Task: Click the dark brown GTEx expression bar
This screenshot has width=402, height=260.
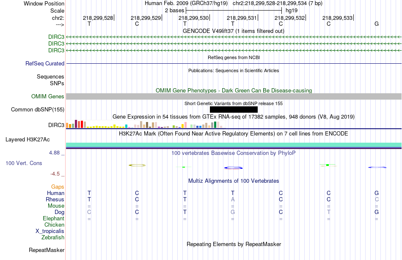Action: [147, 125]
